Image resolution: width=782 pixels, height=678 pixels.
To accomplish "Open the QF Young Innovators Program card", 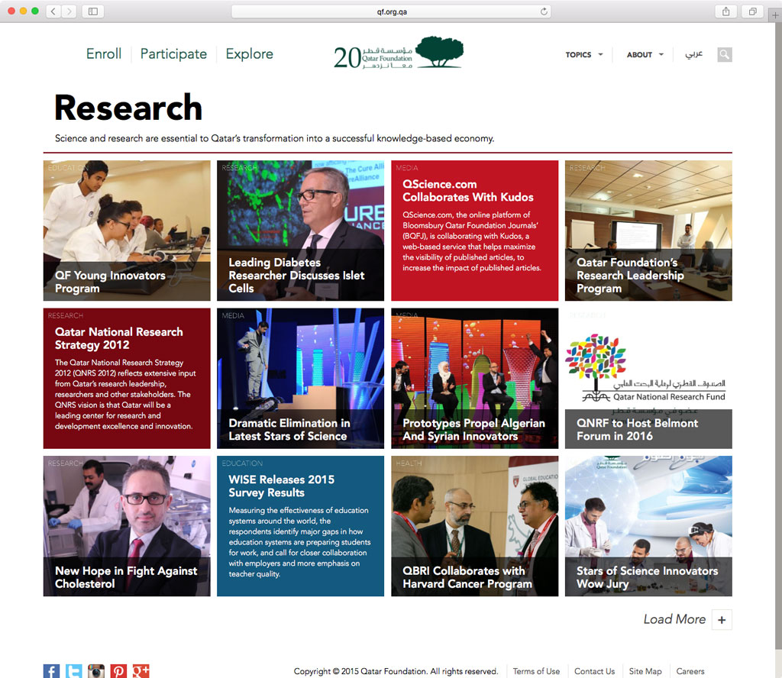I will point(127,231).
